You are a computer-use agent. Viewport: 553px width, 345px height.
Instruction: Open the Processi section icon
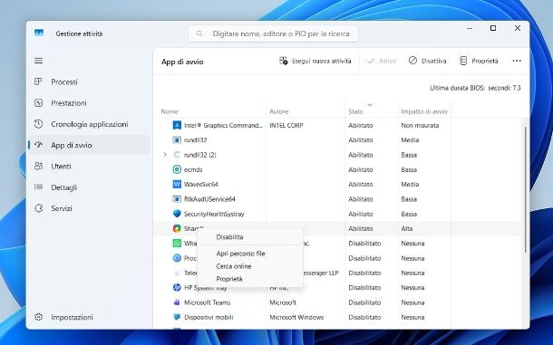click(x=38, y=81)
